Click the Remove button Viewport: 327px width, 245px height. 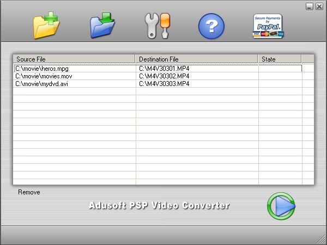coord(29,192)
